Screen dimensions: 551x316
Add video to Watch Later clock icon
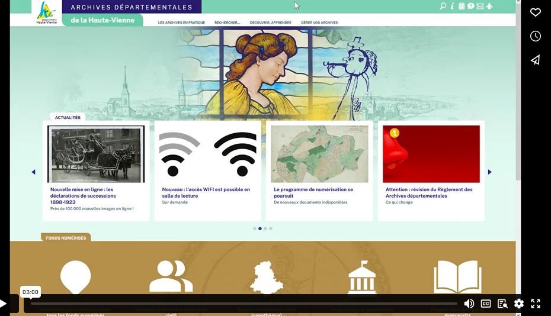[x=535, y=36]
